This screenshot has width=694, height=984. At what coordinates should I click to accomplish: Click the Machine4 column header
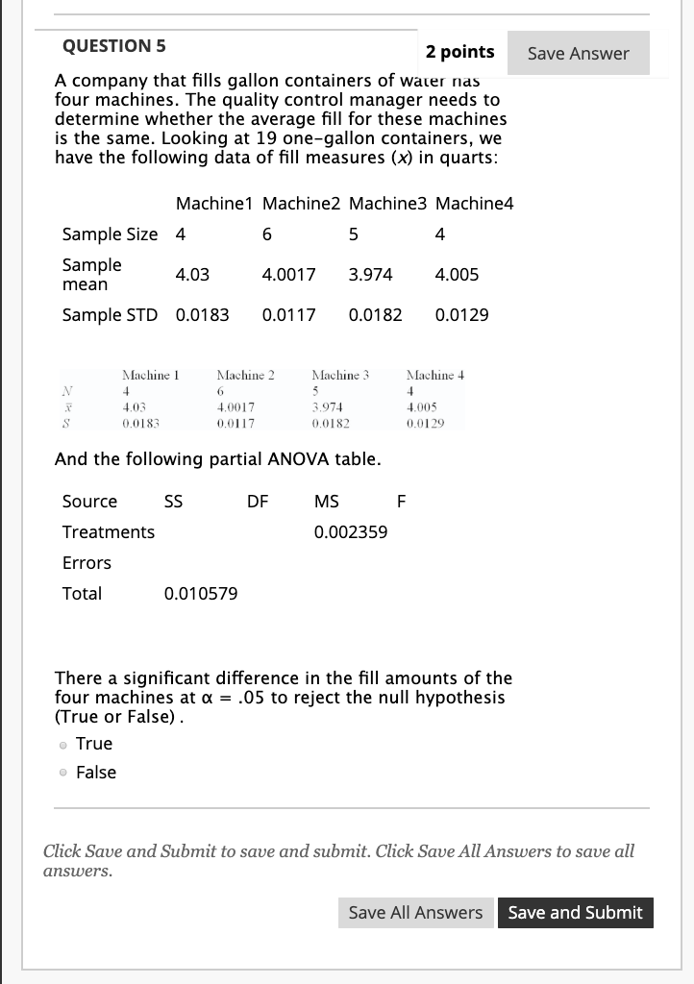[474, 204]
